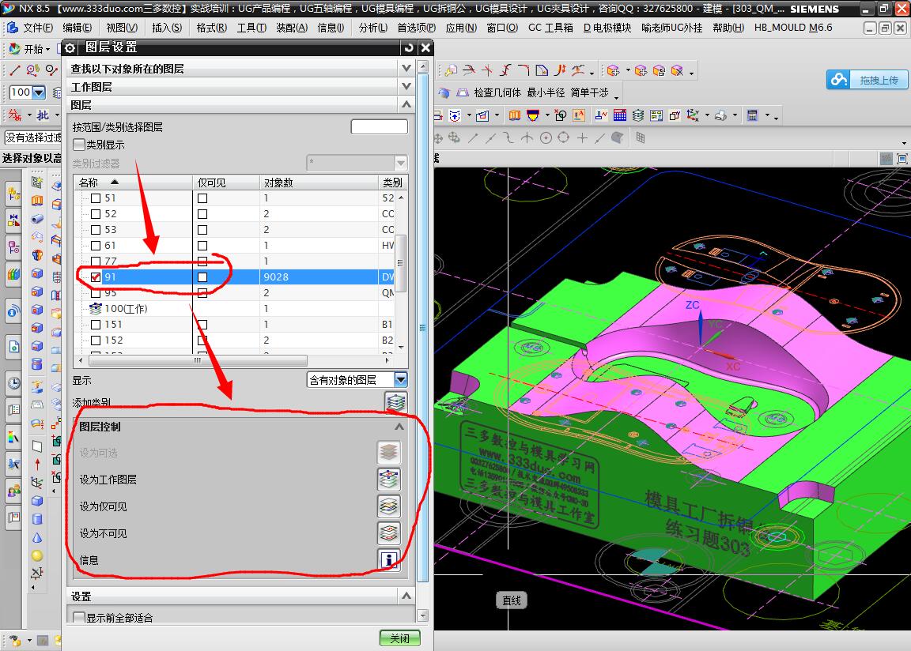911x651 pixels.
Task: Click the circle-with-center snap point icon
Action: (x=546, y=138)
